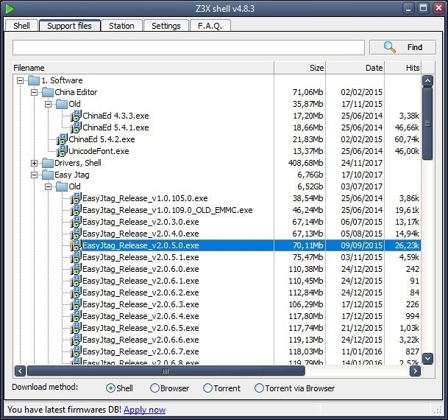Screen dimensions: 448x420
Task: Click the Find button
Action: 403,47
